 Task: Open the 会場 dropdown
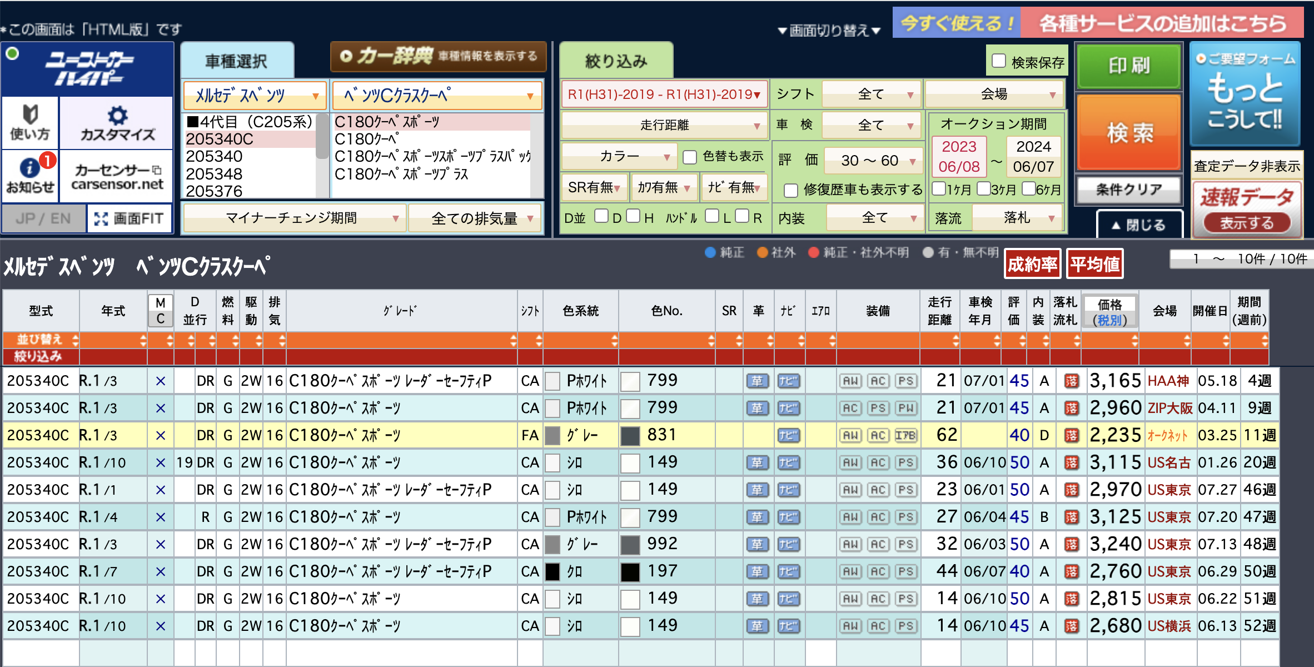coord(994,94)
